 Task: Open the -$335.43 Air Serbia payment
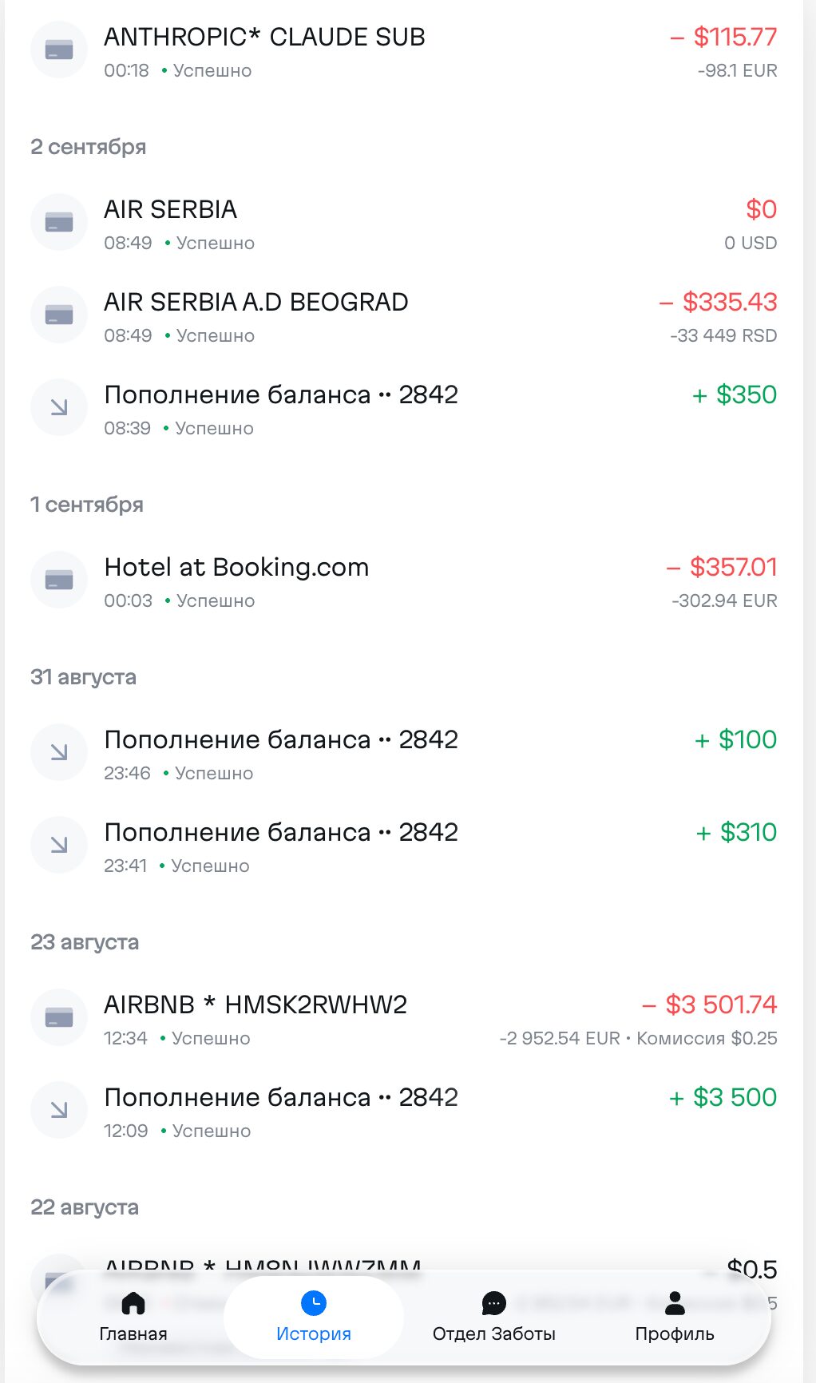(x=404, y=315)
